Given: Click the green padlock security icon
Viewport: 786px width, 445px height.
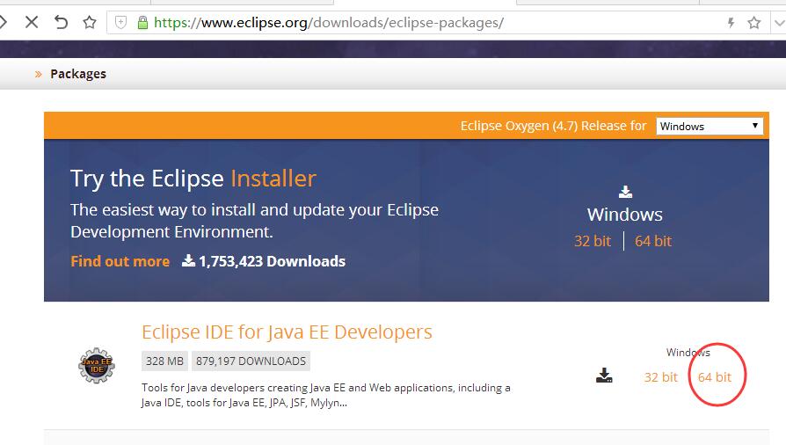Looking at the screenshot, I should 142,23.
